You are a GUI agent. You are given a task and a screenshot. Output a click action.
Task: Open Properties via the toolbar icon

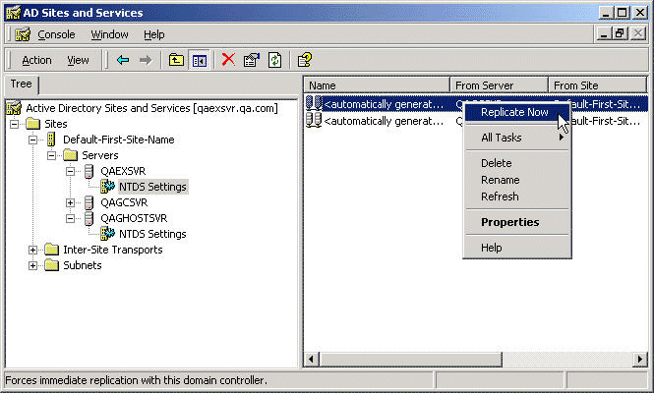click(x=252, y=60)
